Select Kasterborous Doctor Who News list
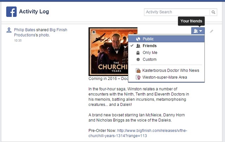 pyautogui.click(x=166, y=70)
